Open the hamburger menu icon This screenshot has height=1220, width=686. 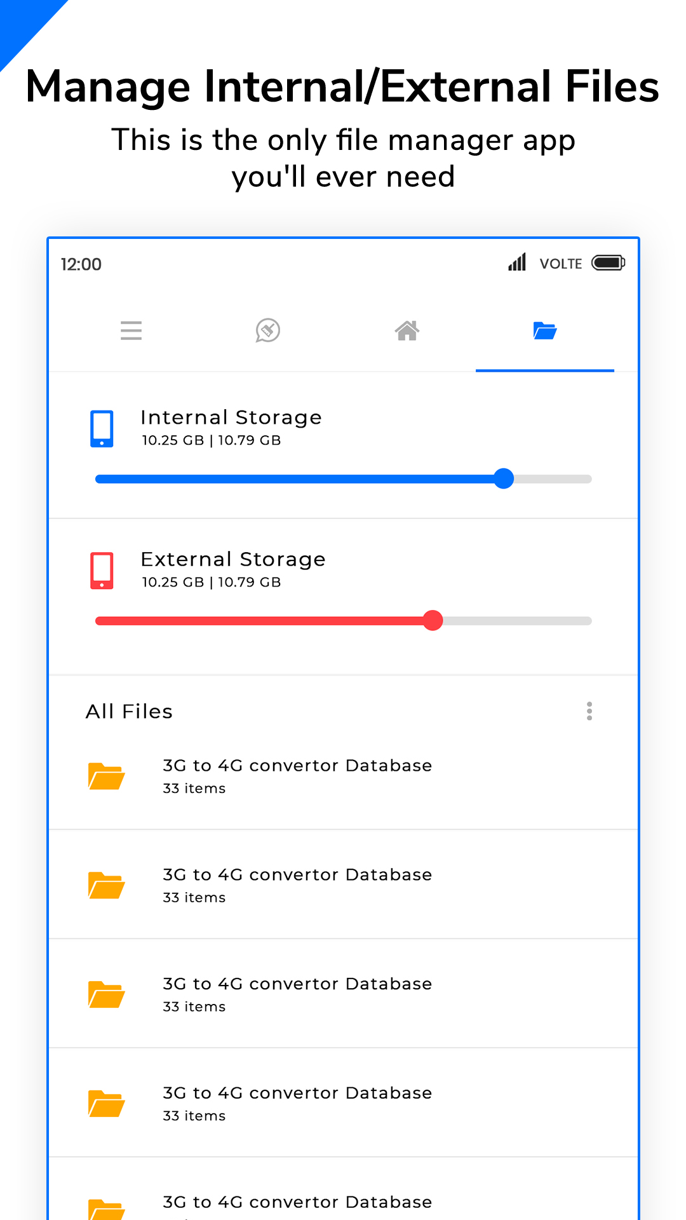[131, 330]
